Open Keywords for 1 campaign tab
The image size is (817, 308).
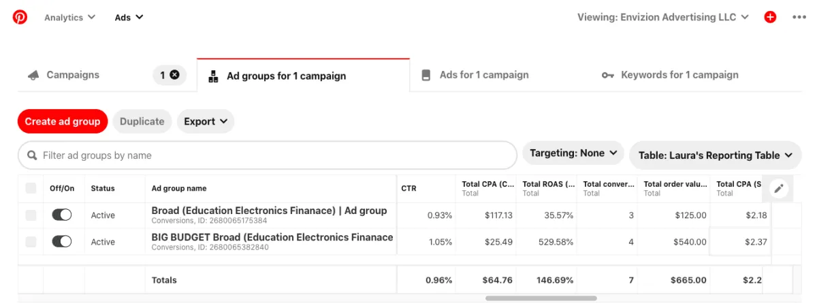[x=679, y=75]
